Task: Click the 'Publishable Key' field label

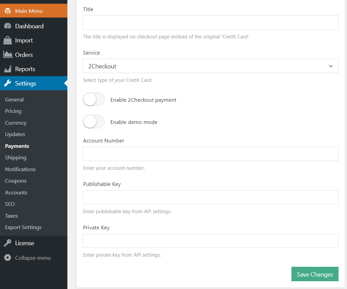Action: point(102,184)
